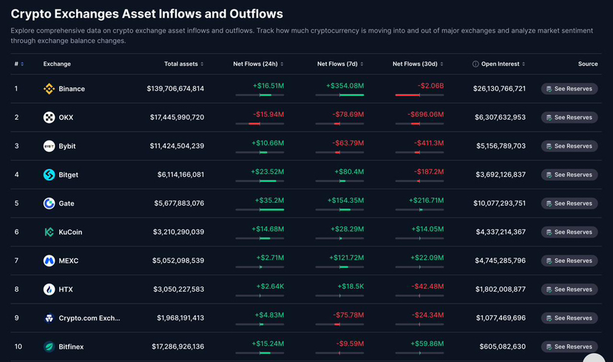Click Gate open interest $10,077,293,751
613x362 pixels.
499,203
